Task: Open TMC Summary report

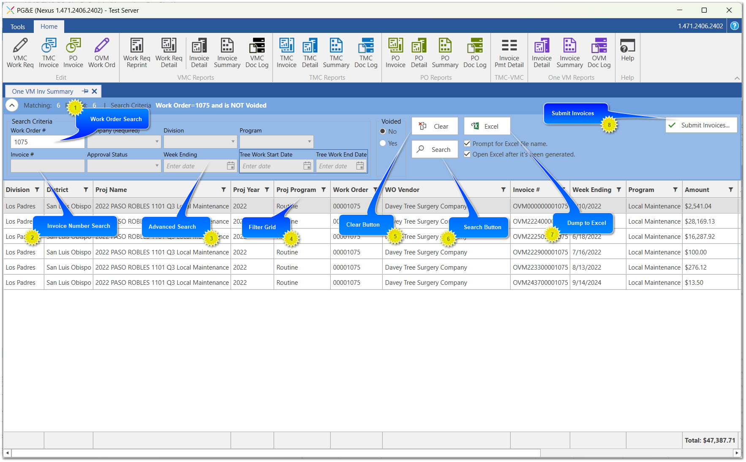Action: pyautogui.click(x=336, y=53)
